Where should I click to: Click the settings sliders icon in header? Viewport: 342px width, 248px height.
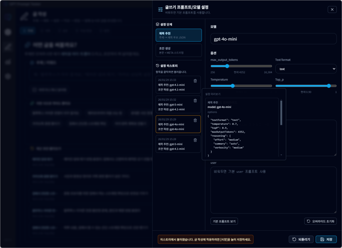[160, 9]
